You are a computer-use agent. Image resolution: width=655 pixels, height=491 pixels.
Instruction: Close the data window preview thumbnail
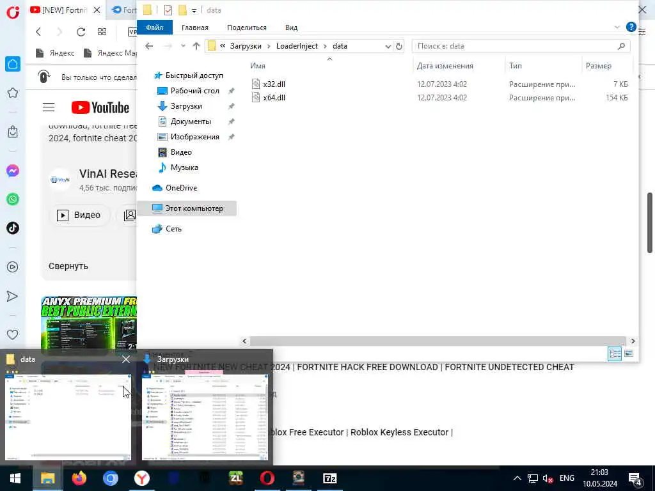(126, 359)
